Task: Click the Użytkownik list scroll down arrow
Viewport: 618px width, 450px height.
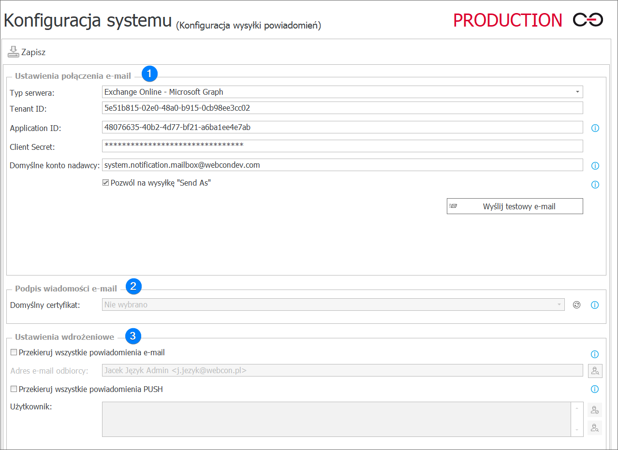Action: click(577, 430)
